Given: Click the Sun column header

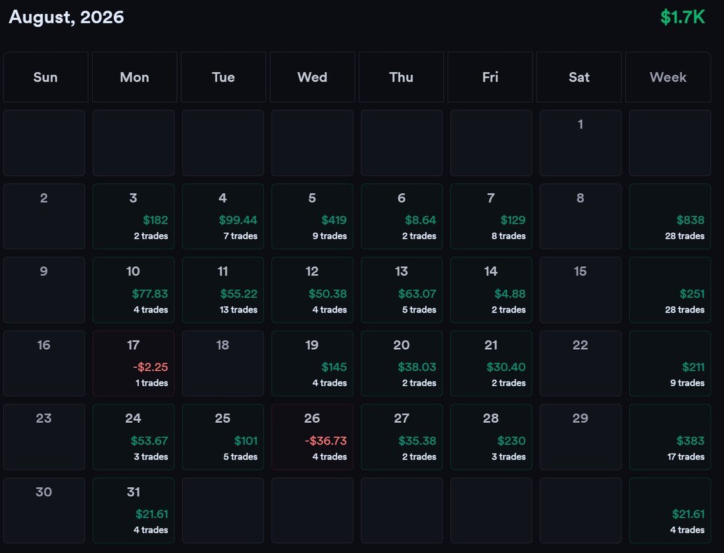Looking at the screenshot, I should click(45, 77).
